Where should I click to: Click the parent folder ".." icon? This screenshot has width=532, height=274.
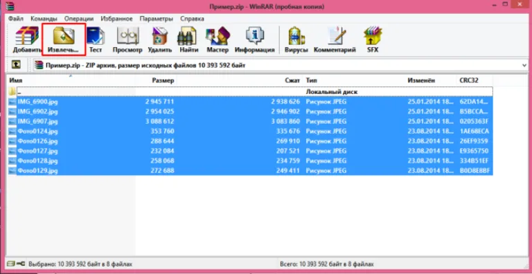click(x=12, y=91)
